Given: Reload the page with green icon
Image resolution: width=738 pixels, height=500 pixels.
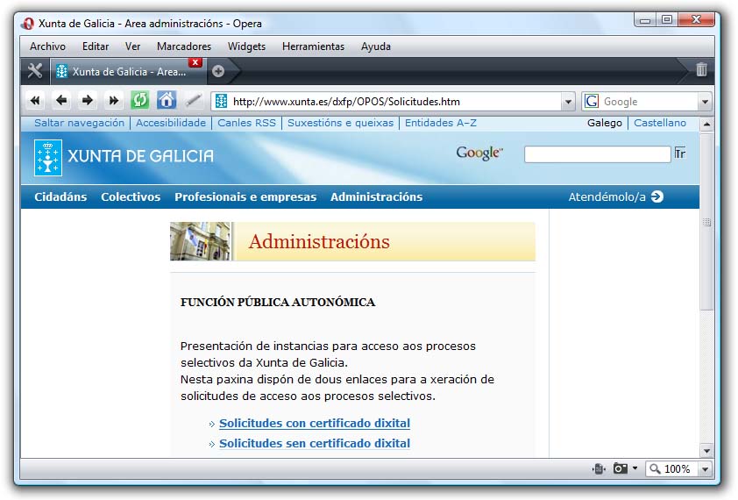Looking at the screenshot, I should 139,100.
